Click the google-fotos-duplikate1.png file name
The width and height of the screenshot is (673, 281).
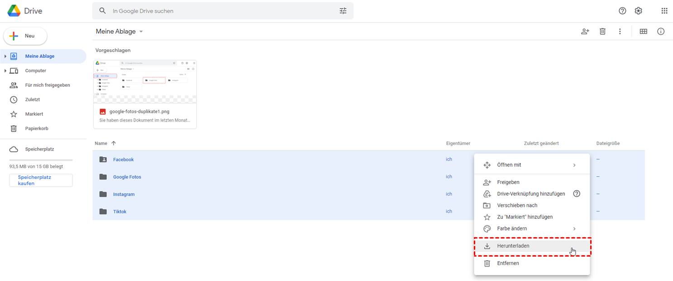point(139,112)
